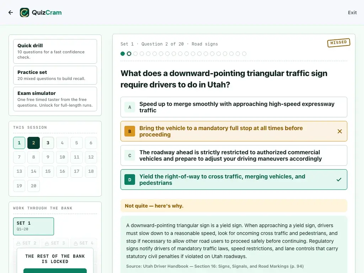Go to question 5 in session grid
This screenshot has height=273, width=364.
click(x=77, y=143)
